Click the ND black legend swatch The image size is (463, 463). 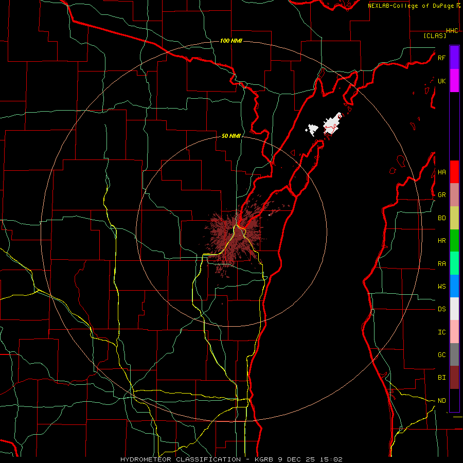pyautogui.click(x=454, y=400)
